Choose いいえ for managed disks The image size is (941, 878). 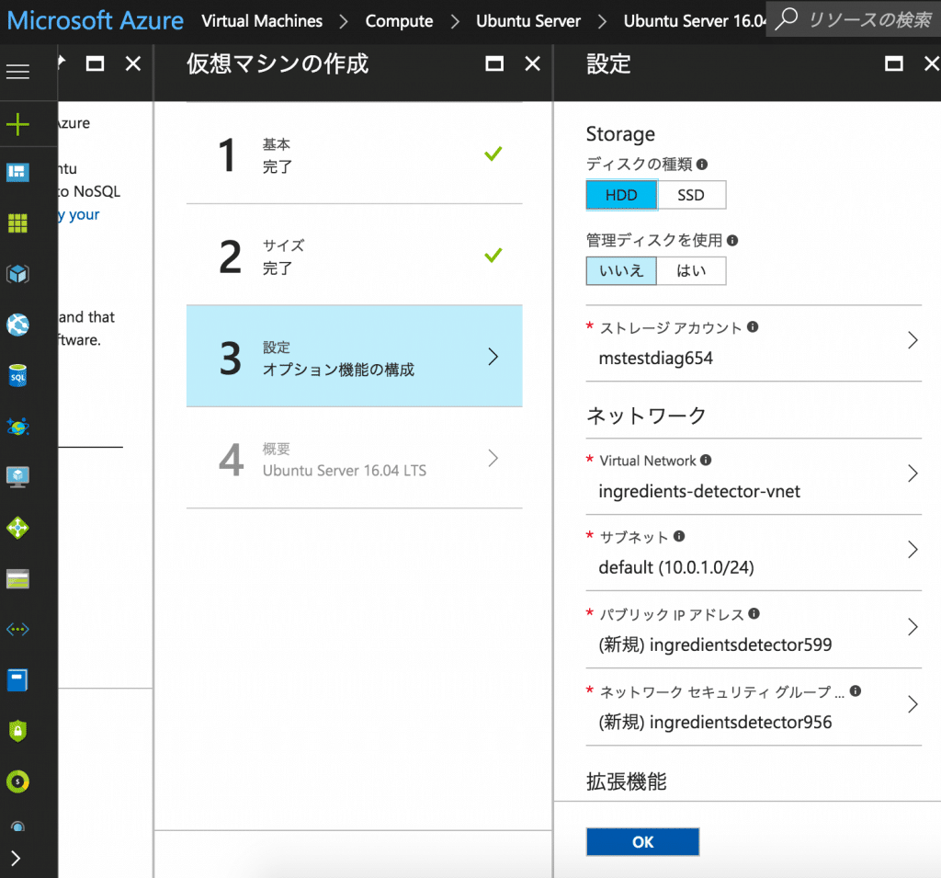[621, 271]
